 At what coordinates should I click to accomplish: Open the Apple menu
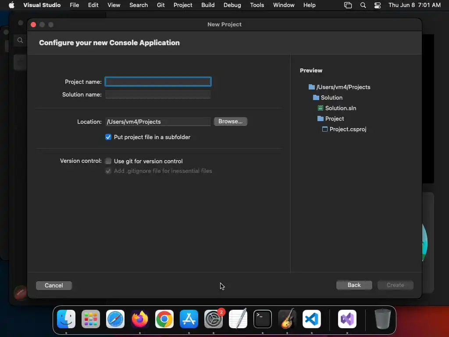[x=11, y=5]
